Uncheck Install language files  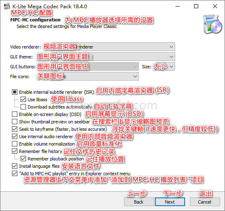click(15, 166)
